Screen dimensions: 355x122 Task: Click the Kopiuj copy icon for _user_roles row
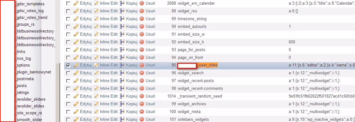tap(122, 65)
